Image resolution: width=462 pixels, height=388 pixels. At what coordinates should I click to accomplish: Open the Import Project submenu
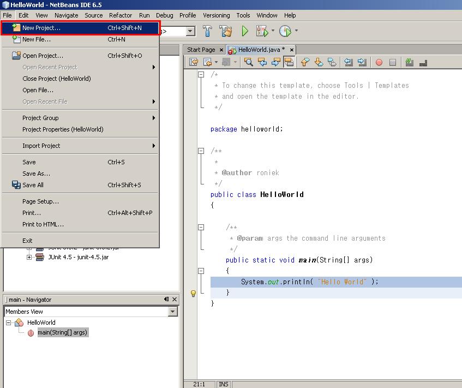tap(80, 146)
